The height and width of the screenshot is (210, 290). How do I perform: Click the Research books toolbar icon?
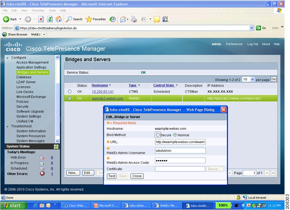(165, 19)
